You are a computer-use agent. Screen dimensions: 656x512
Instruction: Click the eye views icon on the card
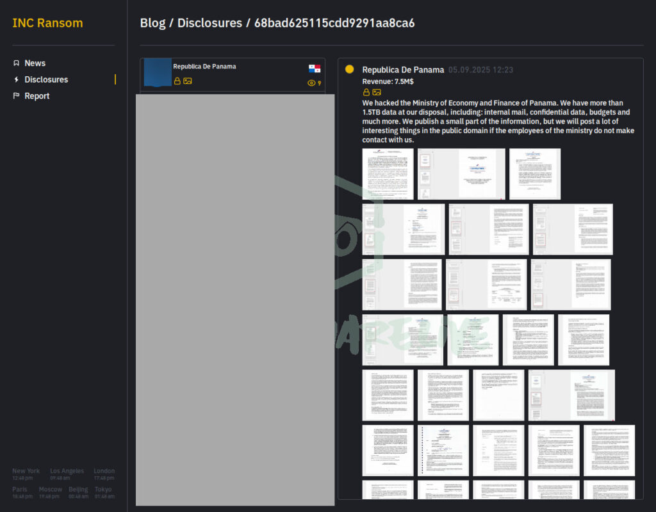(x=311, y=83)
